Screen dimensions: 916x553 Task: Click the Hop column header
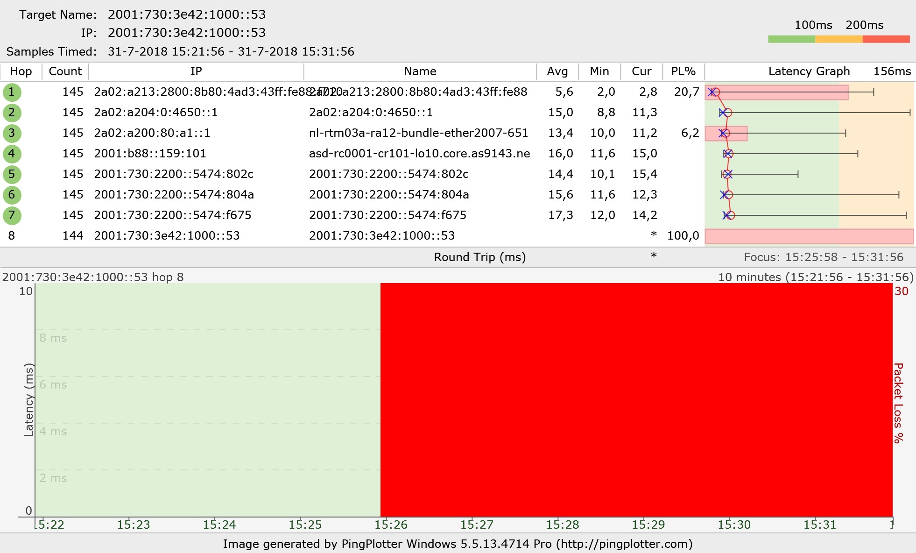point(21,71)
